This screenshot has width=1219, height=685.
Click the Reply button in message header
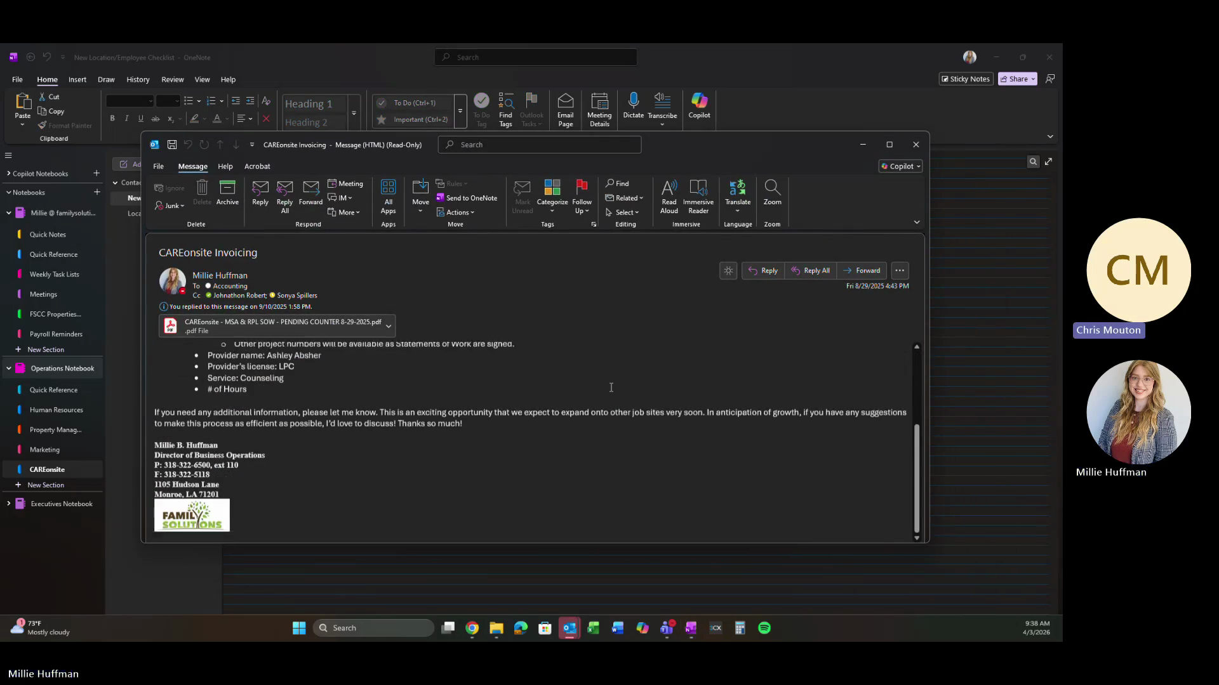763,271
